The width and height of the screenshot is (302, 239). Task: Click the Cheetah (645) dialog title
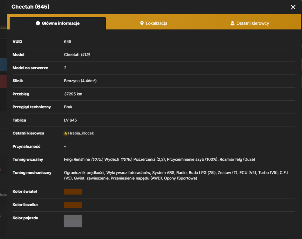[x=31, y=7]
